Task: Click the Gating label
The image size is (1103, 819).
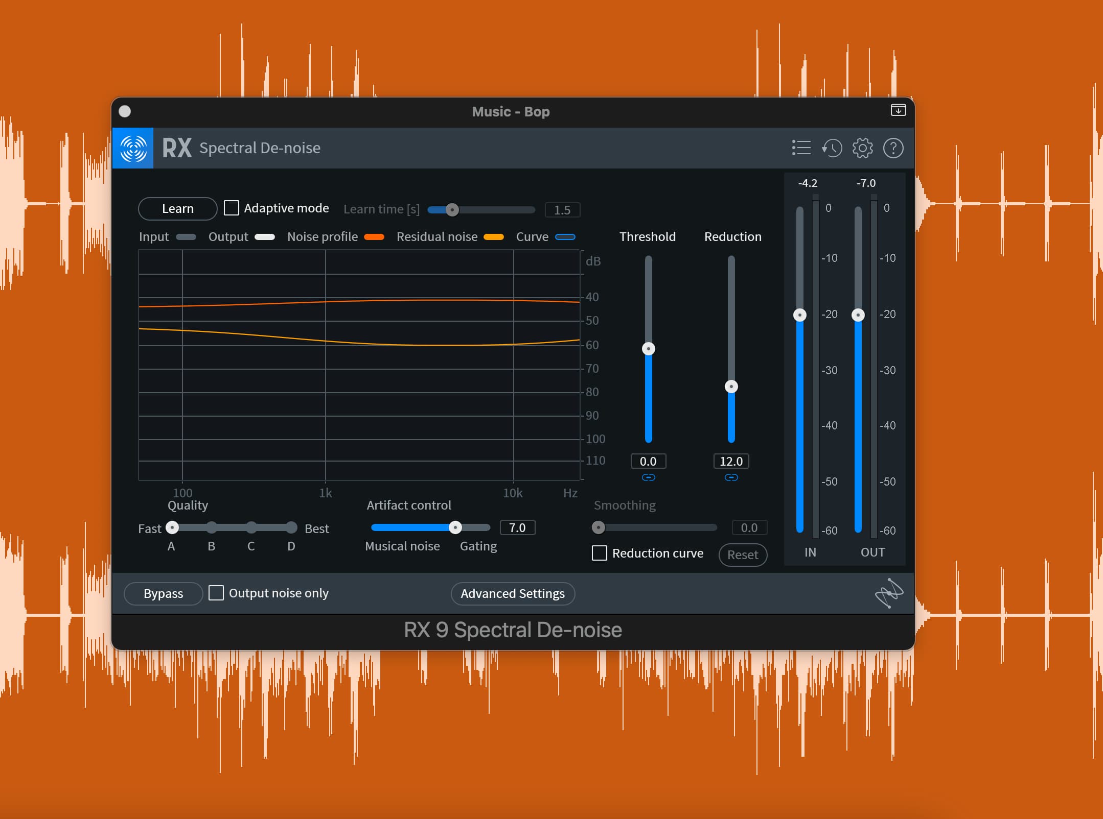Action: pos(478,546)
